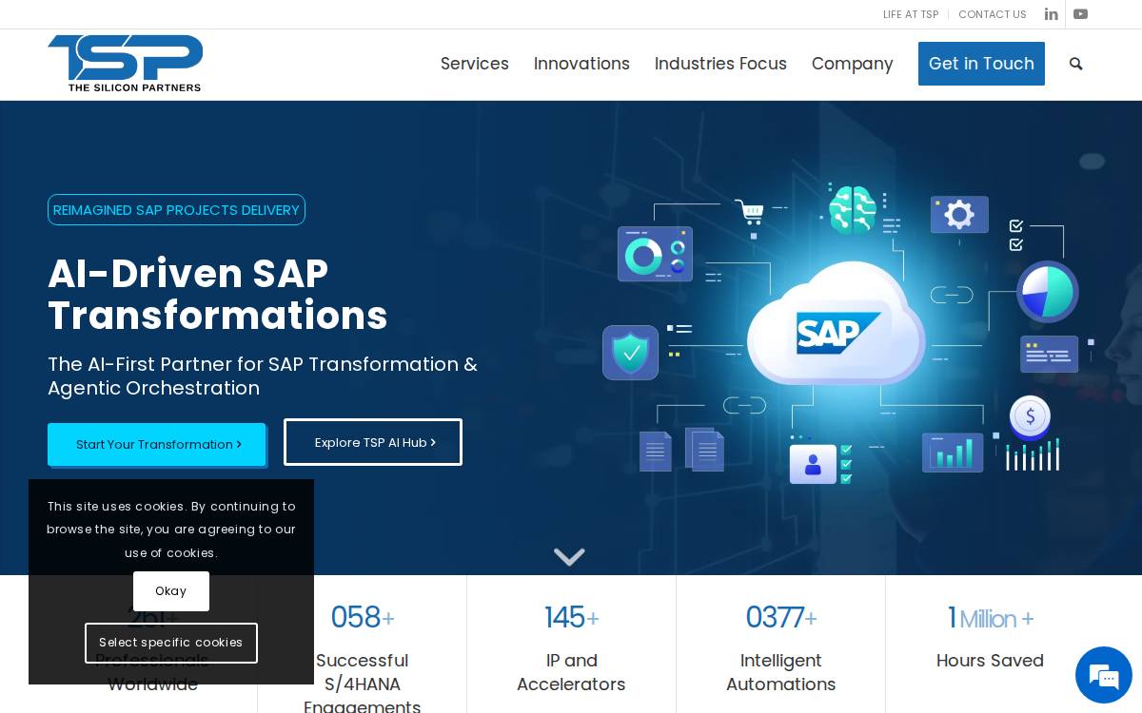Click the text message window icon
Screen dimensions: 1142x713
[x=1049, y=354]
